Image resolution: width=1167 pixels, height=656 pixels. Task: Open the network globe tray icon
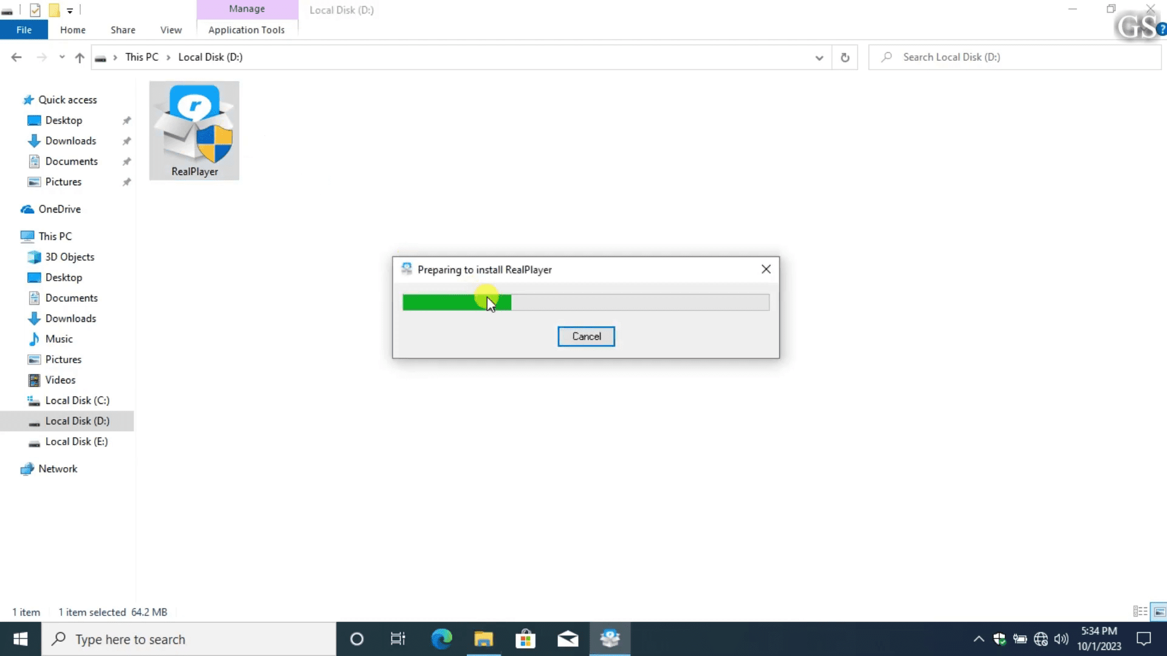1041,639
